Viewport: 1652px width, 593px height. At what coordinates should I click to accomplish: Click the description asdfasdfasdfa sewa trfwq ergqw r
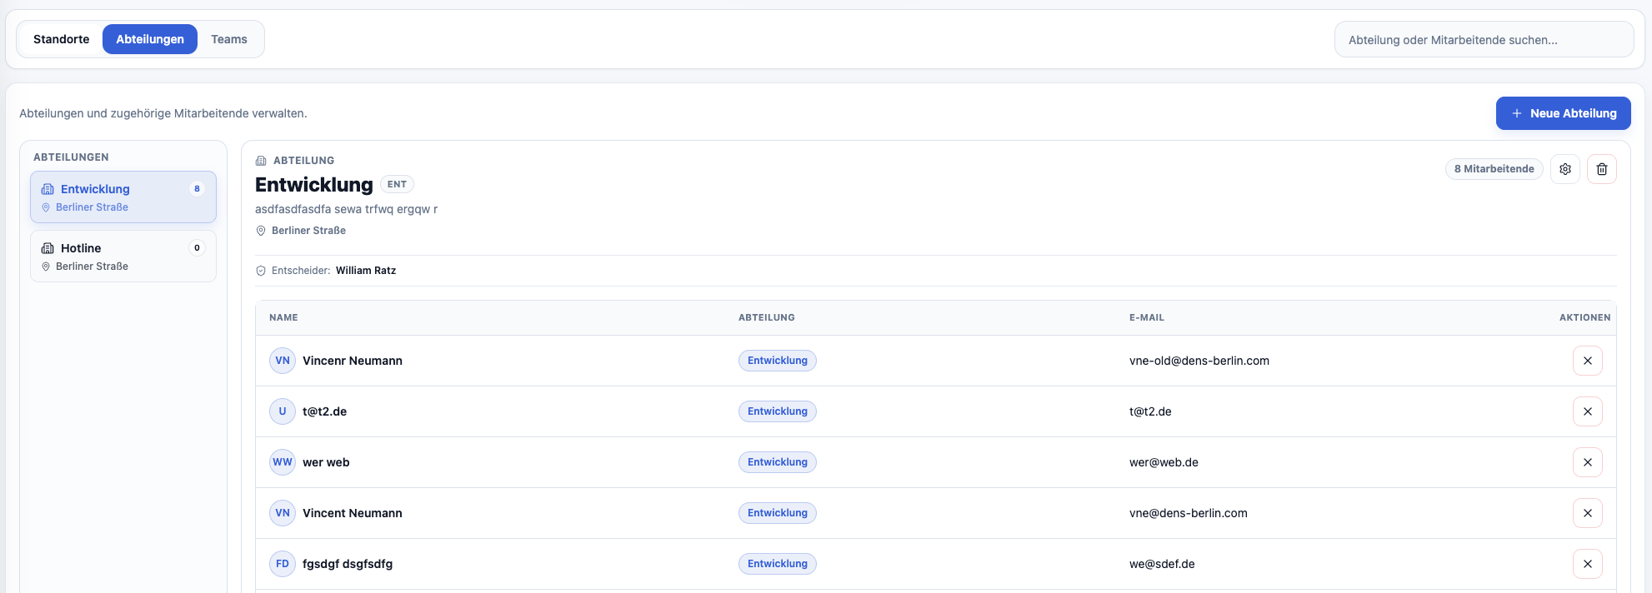[346, 209]
